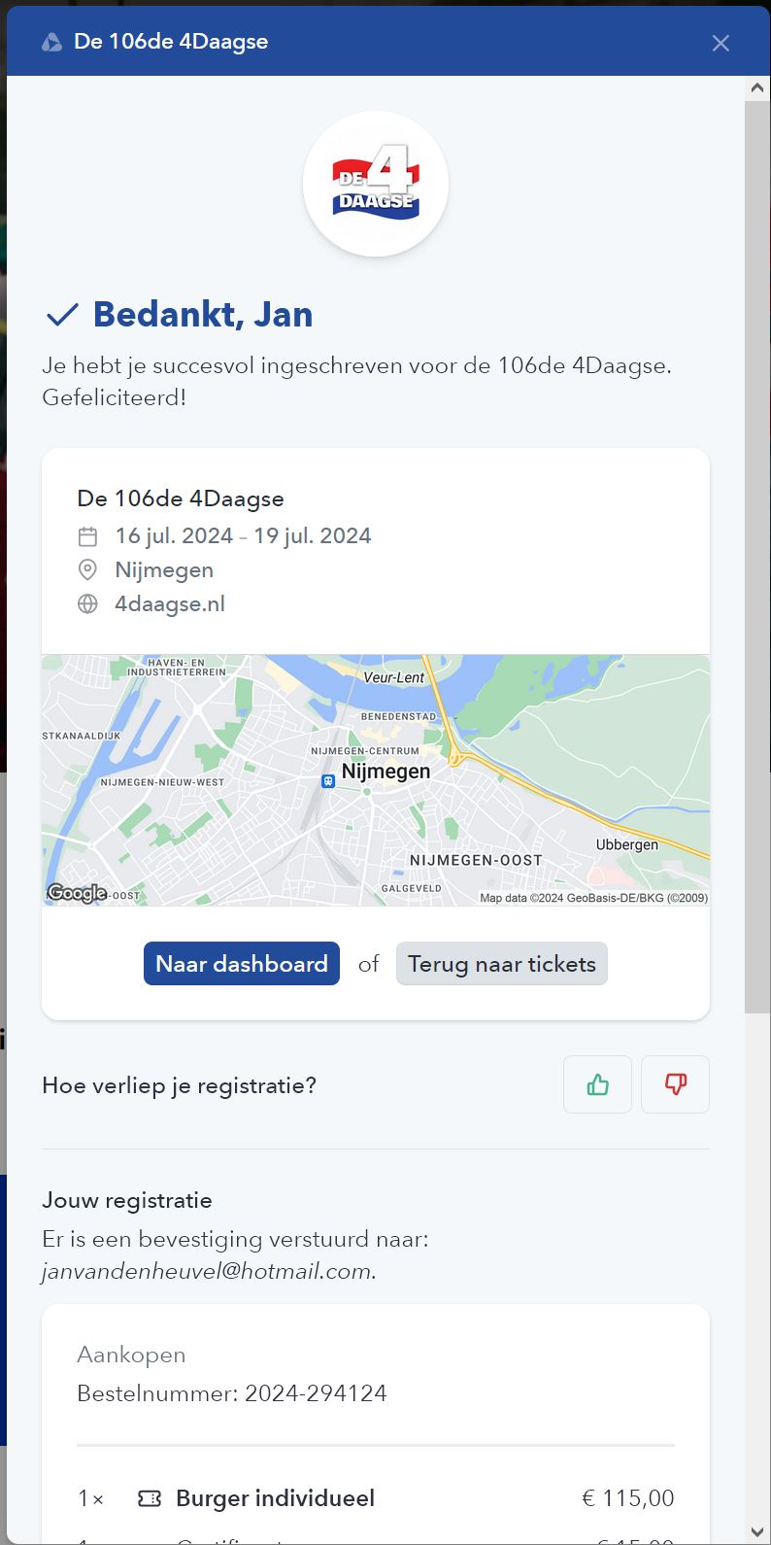This screenshot has width=771, height=1545.
Task: Click the globe icon beside 4daagse.nl
Action: (87, 604)
